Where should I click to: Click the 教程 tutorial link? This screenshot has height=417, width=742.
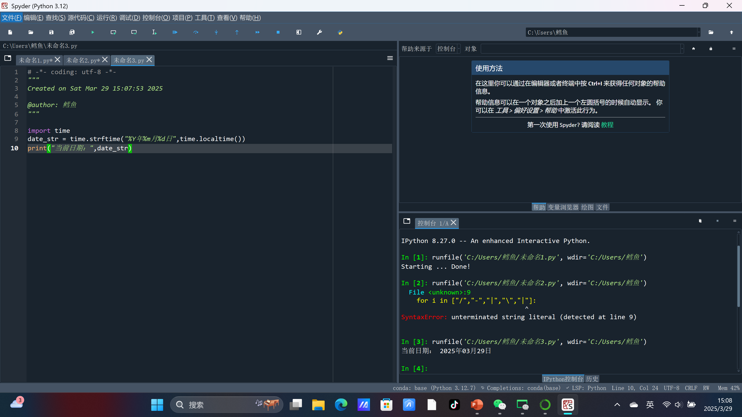point(607,125)
